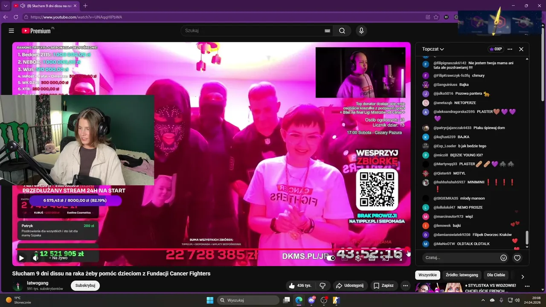Click the play button in the video player
Screen dimensions: 546x307
(21, 258)
